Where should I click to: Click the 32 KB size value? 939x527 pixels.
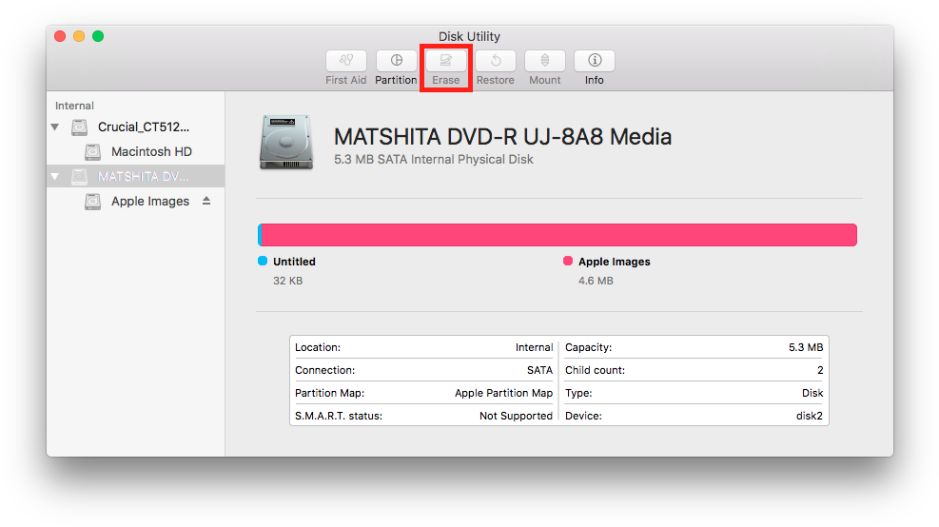coord(288,281)
